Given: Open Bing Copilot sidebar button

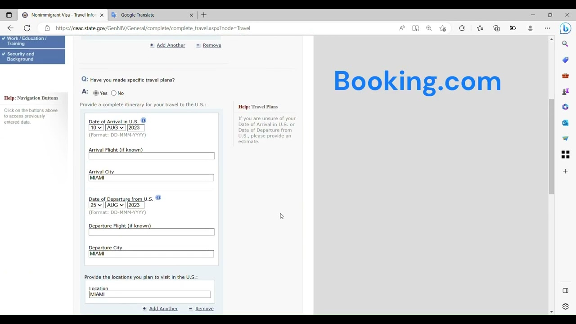Looking at the screenshot, I should click(x=566, y=28).
